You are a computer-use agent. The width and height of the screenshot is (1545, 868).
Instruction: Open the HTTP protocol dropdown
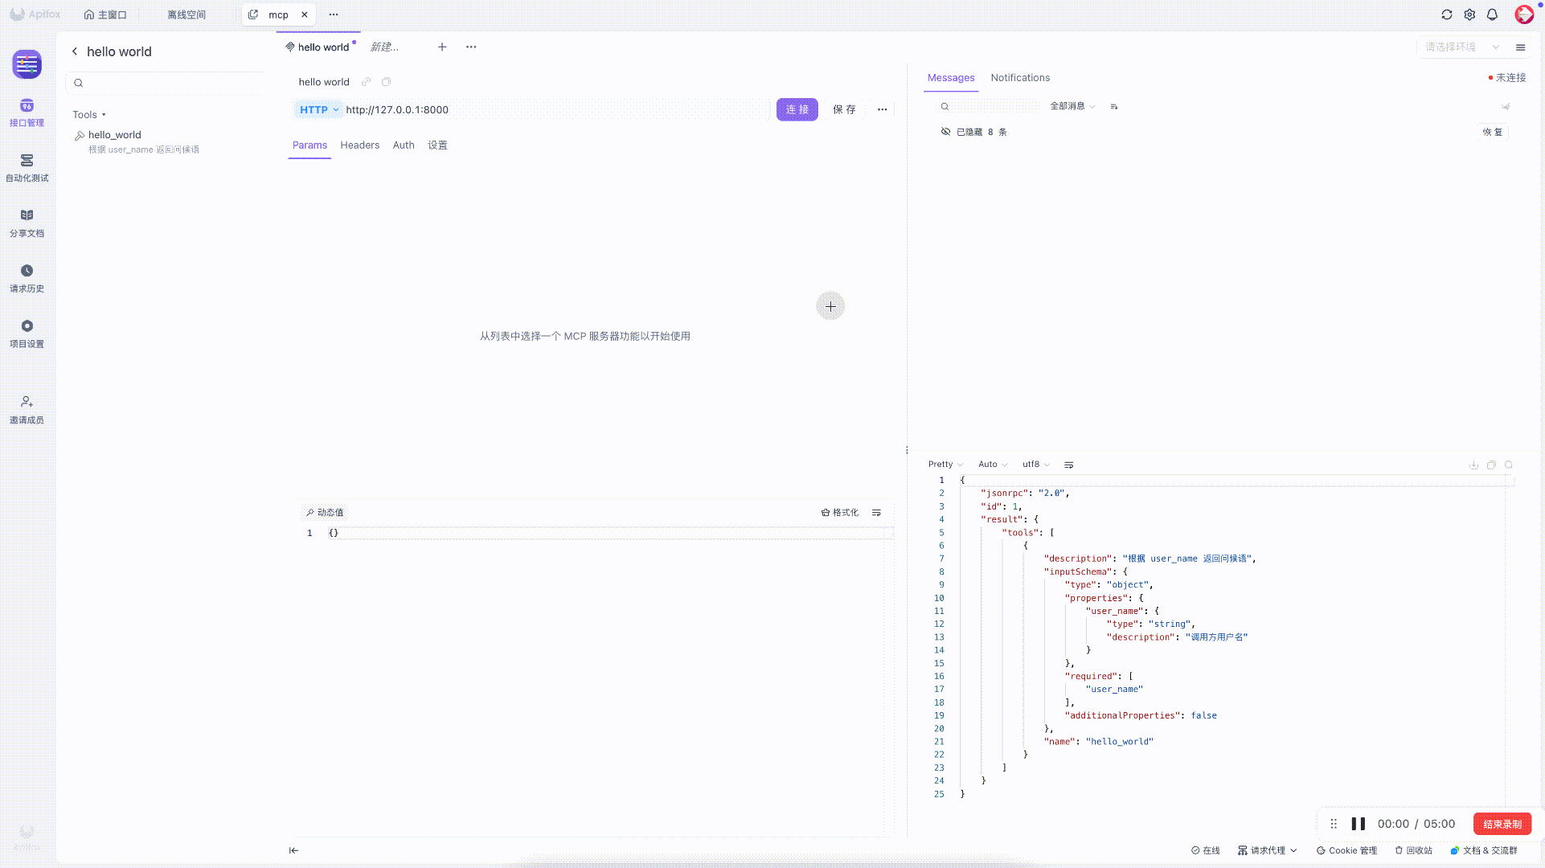(318, 109)
